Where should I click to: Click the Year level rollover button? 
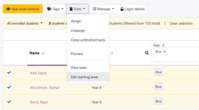pos(23,9)
